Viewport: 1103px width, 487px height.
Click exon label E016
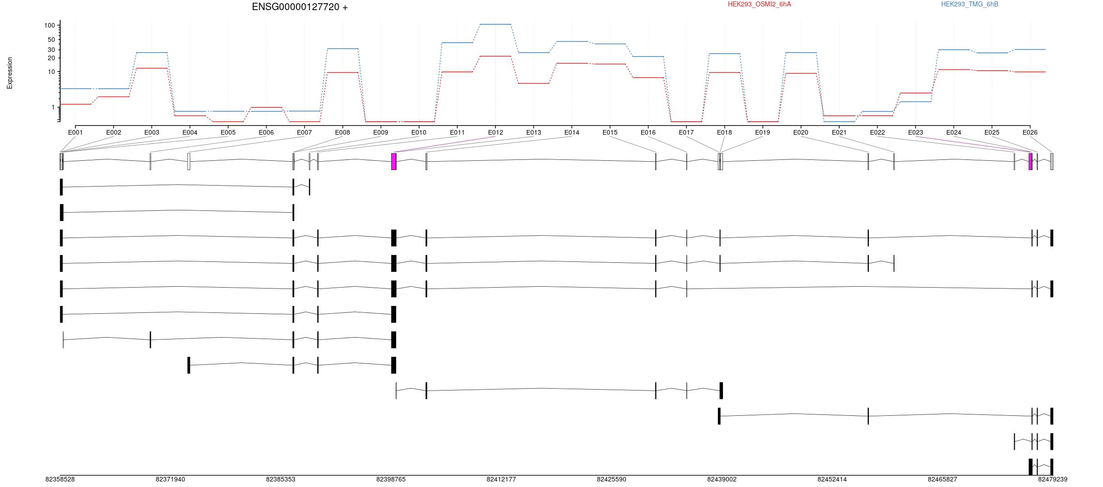(x=648, y=133)
